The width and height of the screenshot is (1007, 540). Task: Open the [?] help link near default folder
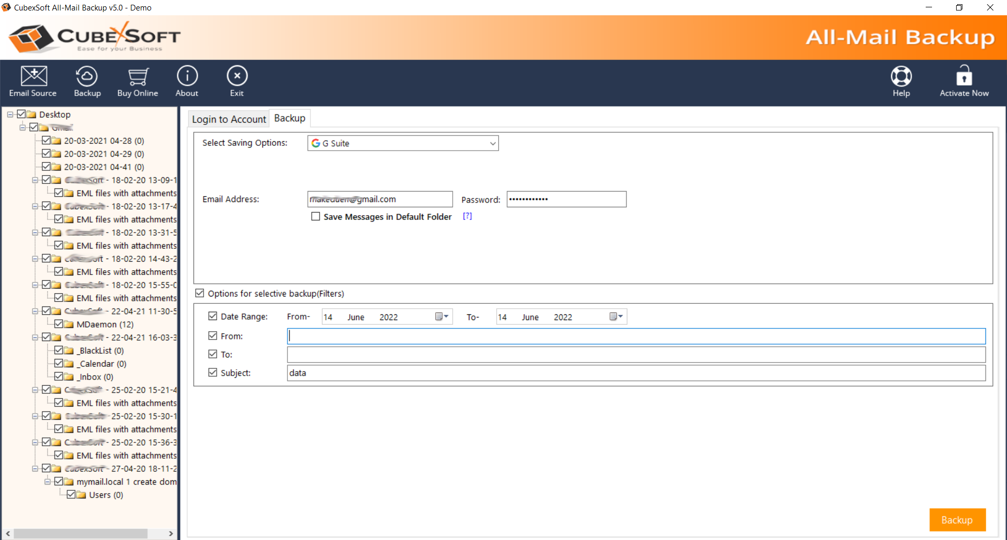[467, 216]
